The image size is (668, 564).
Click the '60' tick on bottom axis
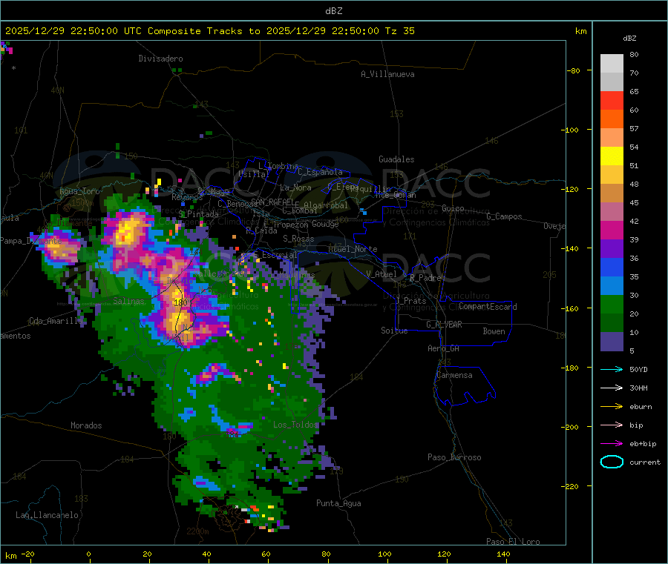point(266,554)
